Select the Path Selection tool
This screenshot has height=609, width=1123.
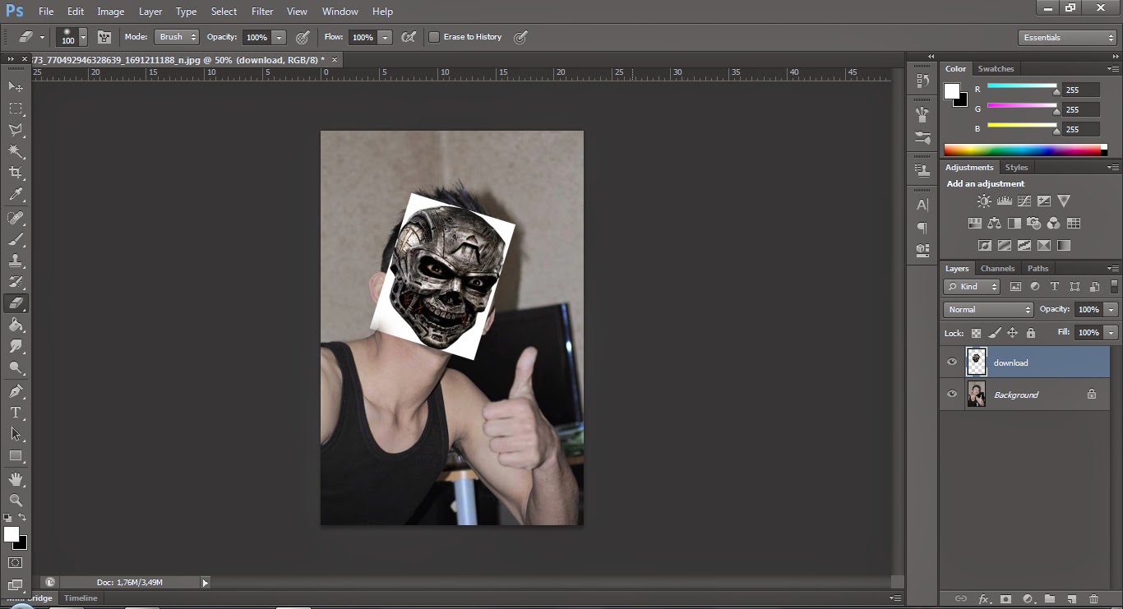[x=16, y=433]
